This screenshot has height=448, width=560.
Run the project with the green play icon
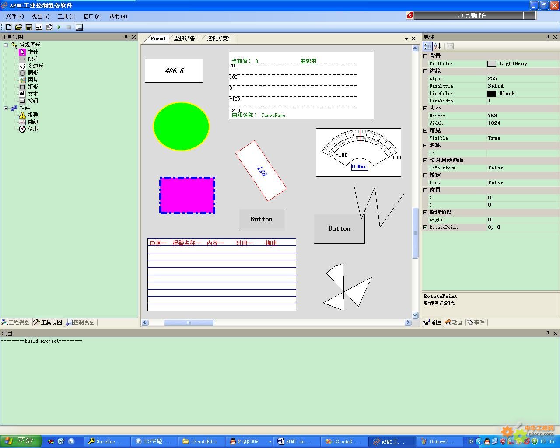pyautogui.click(x=59, y=27)
